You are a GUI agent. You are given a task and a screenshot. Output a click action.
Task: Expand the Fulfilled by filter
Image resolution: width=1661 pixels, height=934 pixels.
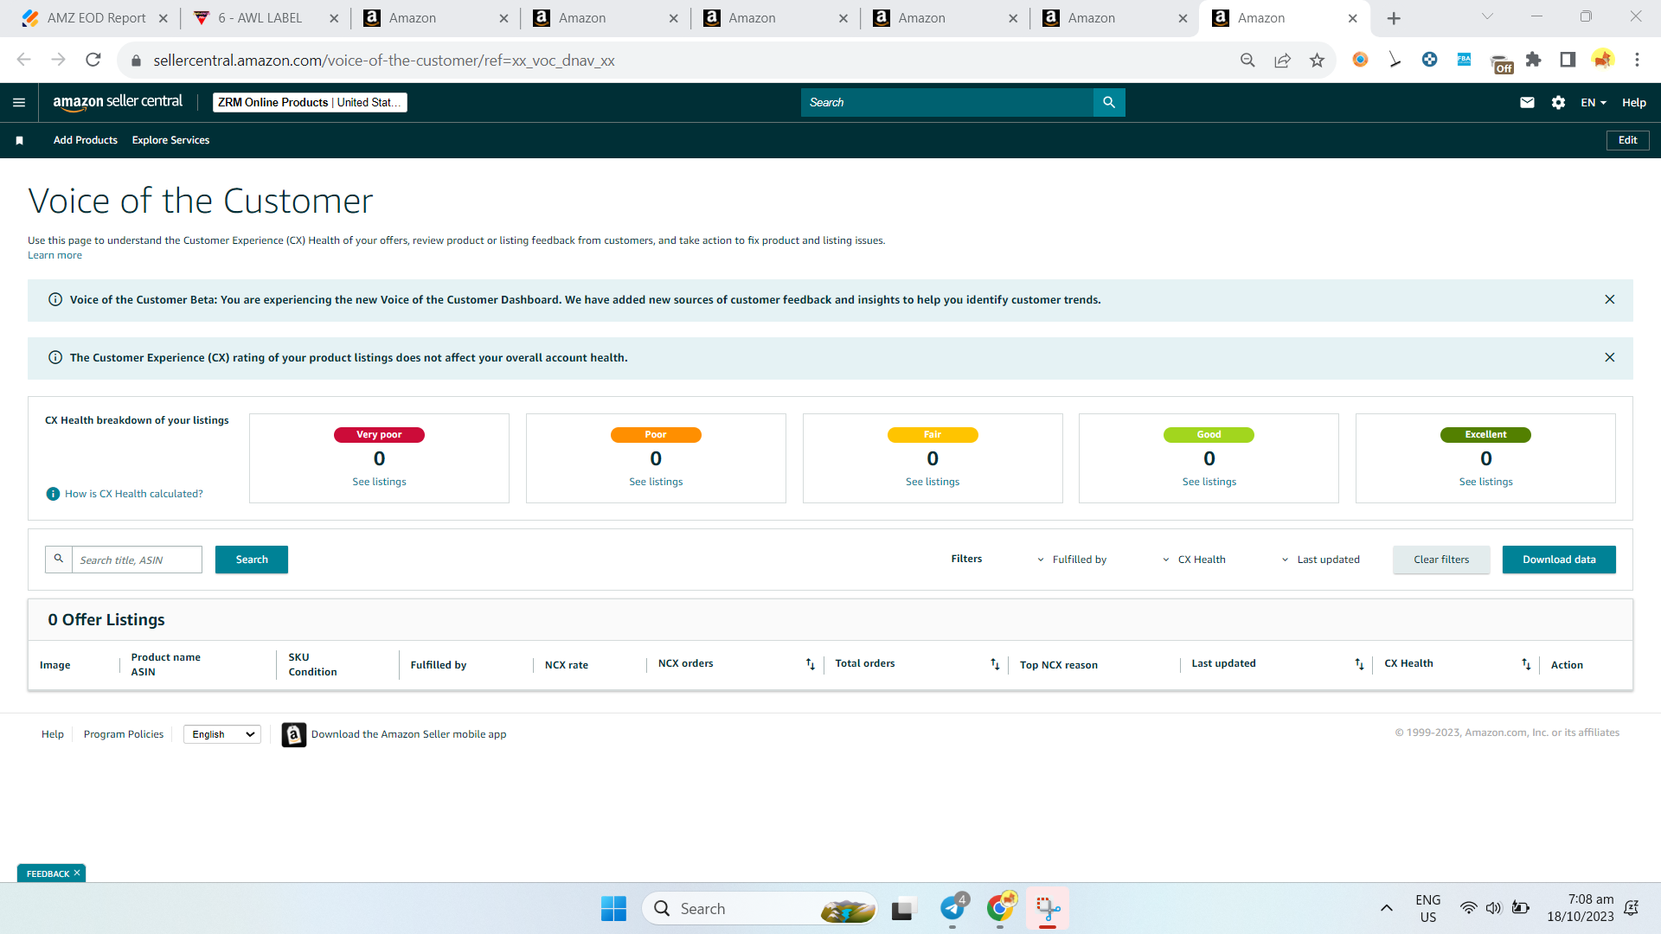[1072, 560]
